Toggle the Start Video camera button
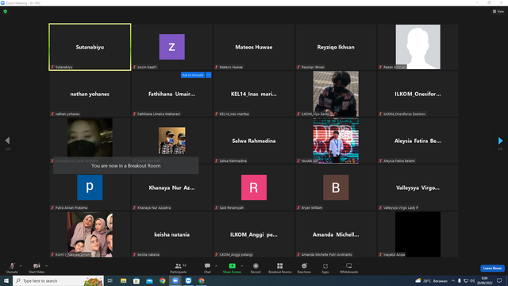Image resolution: width=508 pixels, height=286 pixels. click(x=37, y=266)
